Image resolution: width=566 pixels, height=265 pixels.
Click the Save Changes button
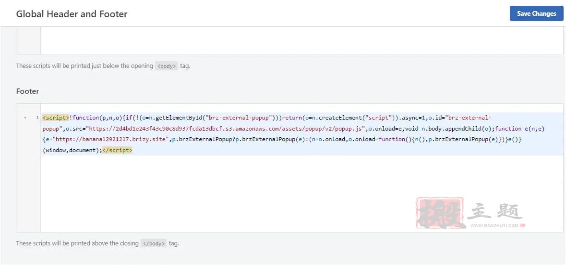[536, 13]
